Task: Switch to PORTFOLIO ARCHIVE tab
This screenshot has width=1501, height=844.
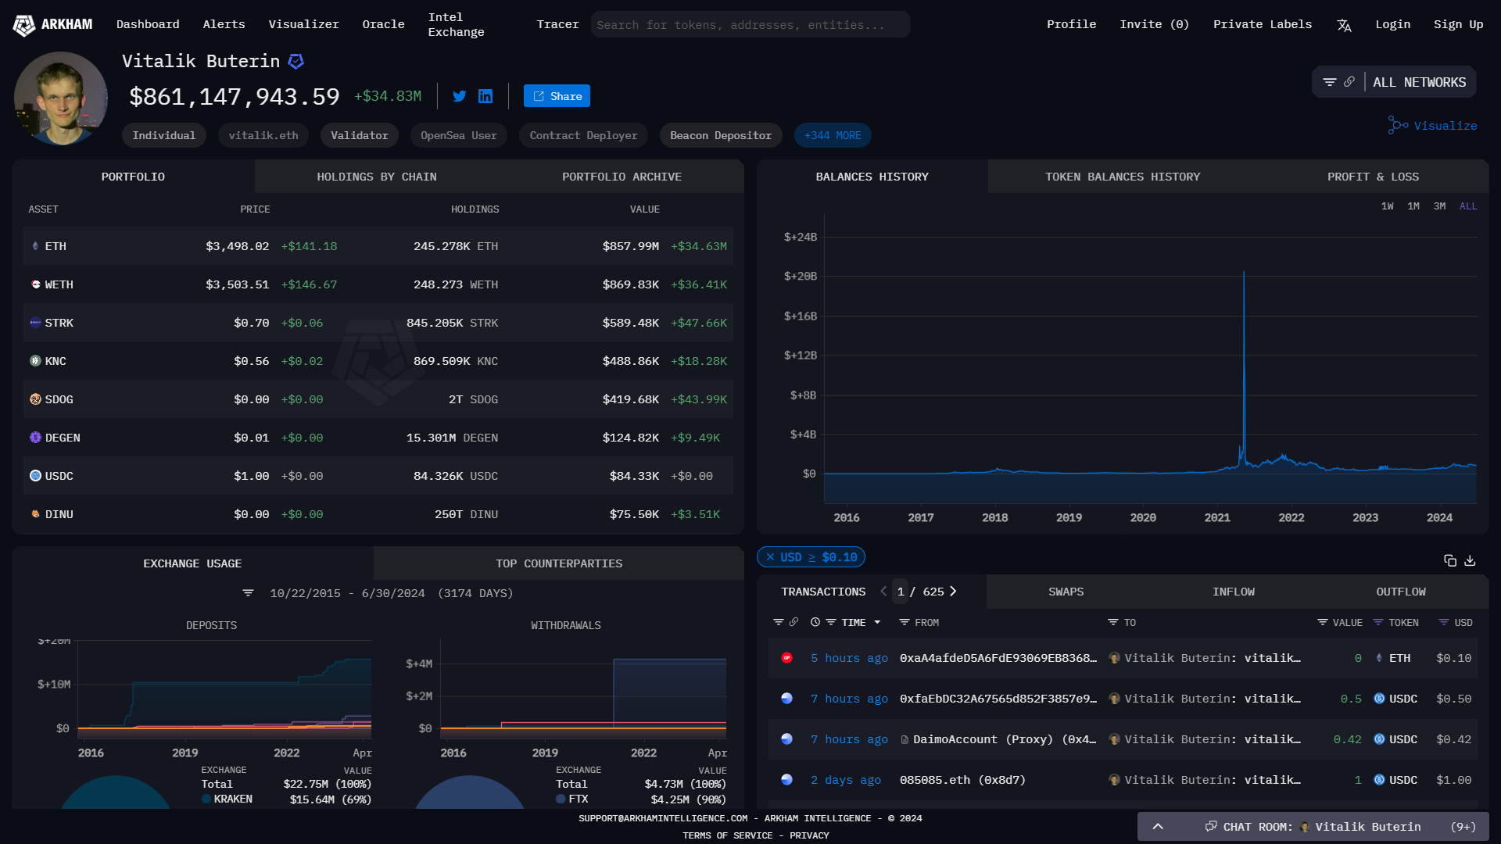Action: click(x=622, y=177)
